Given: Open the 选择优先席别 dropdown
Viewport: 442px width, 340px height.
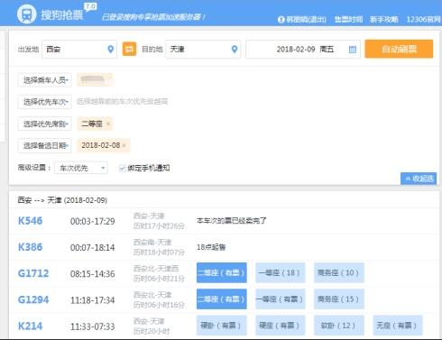Looking at the screenshot, I should pyautogui.click(x=45, y=124).
